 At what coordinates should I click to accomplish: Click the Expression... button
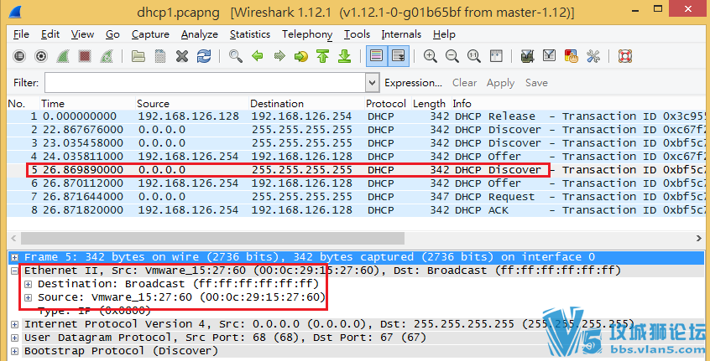pos(413,83)
